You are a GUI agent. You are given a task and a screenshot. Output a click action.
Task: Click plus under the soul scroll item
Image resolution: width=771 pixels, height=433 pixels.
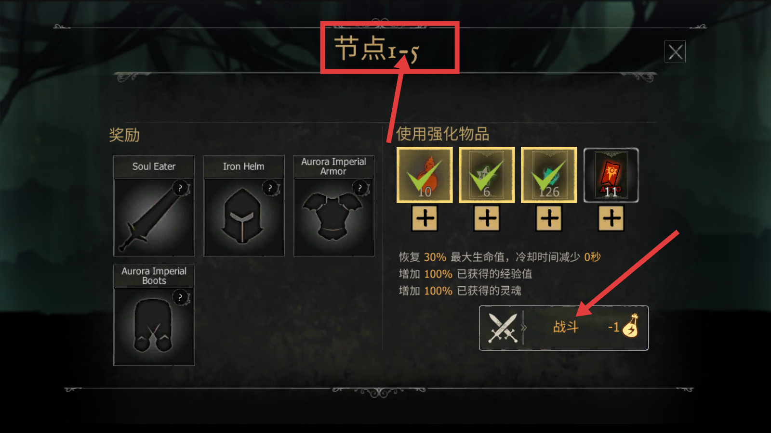click(x=549, y=218)
